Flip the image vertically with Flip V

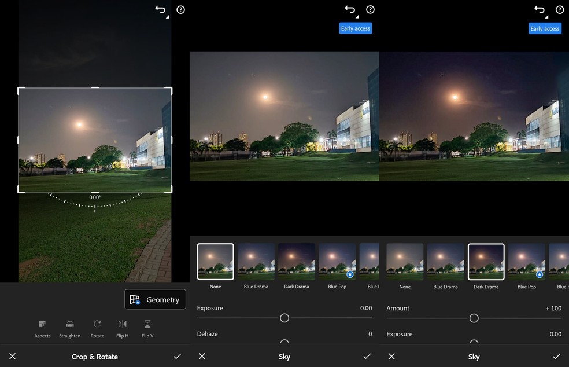(x=147, y=329)
